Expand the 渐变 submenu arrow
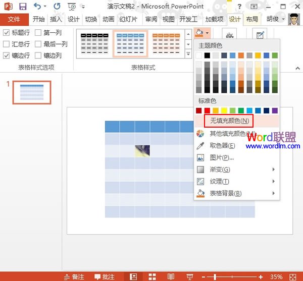303x281 pixels. point(273,170)
